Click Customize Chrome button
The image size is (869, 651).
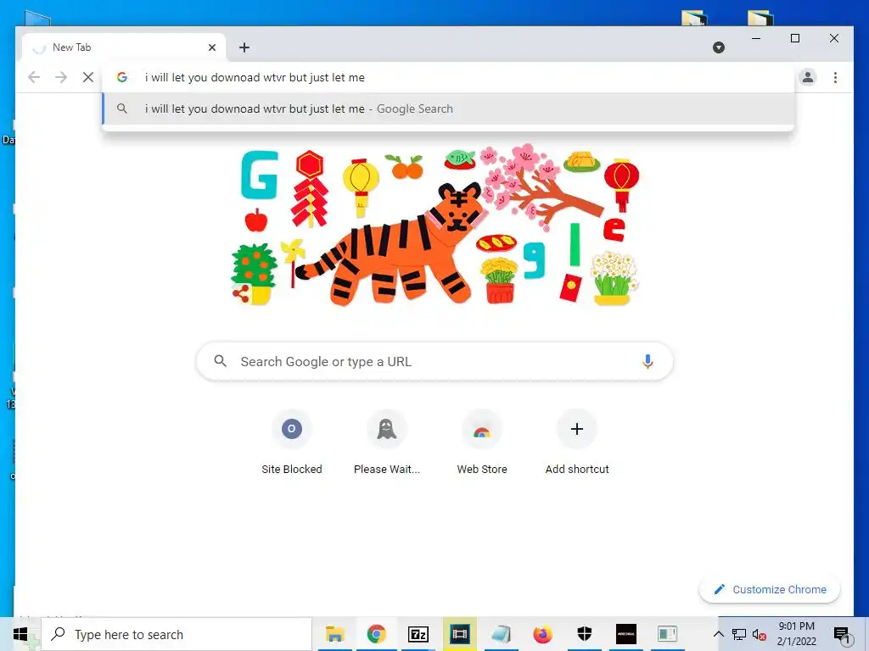770,590
